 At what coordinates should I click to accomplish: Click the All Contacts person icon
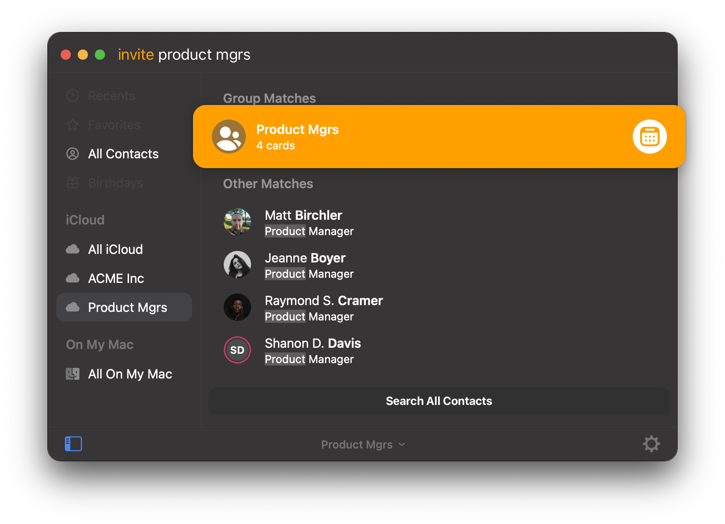pyautogui.click(x=73, y=154)
